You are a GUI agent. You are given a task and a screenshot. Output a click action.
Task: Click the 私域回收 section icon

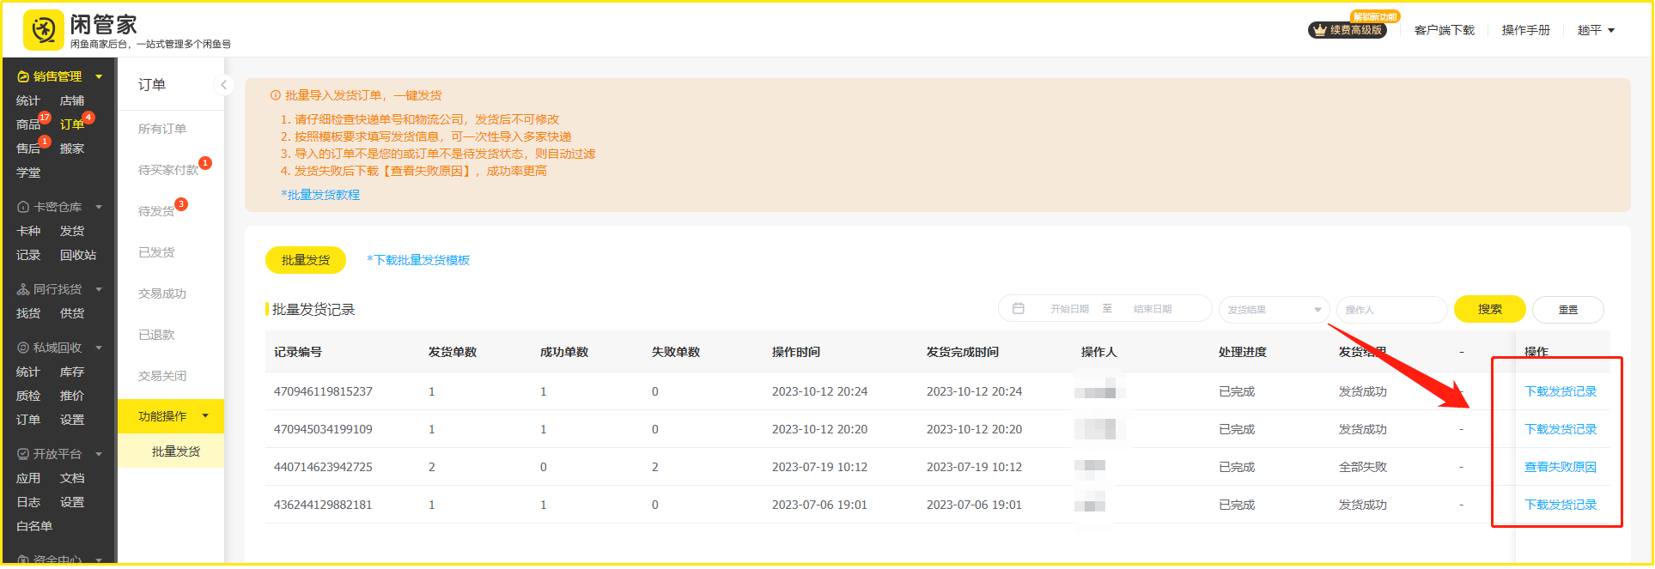pos(23,348)
